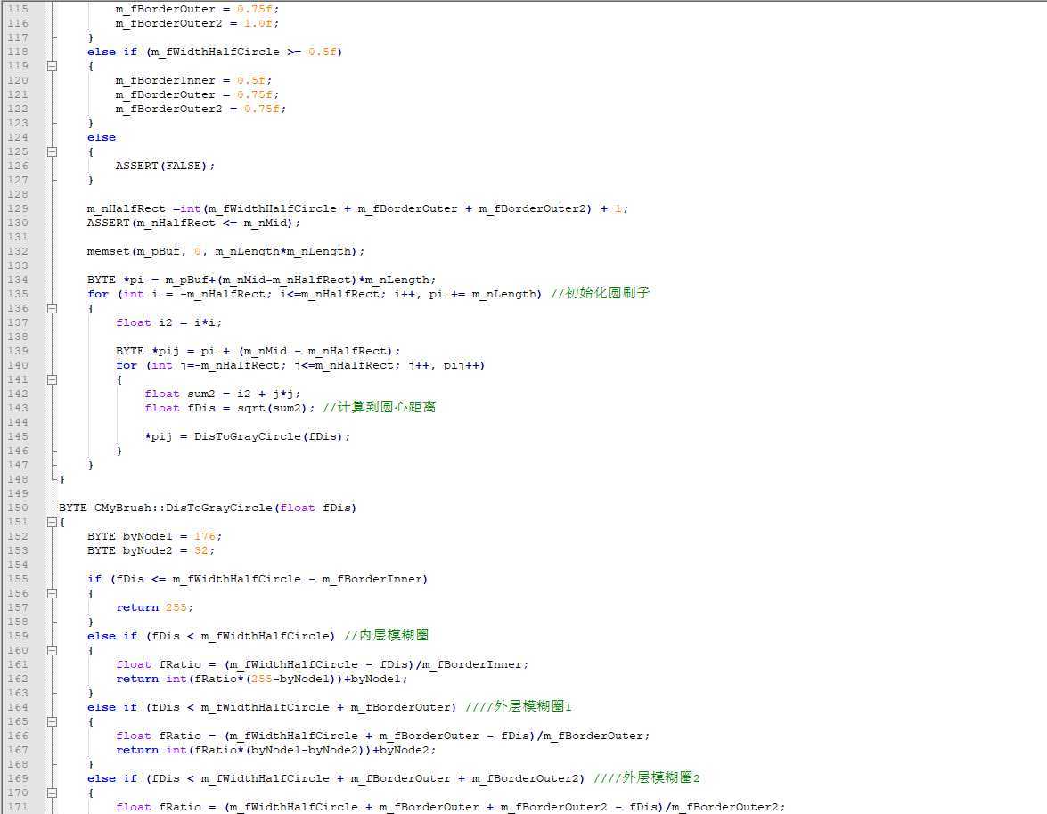The height and width of the screenshot is (814, 1047).
Task: Click on 'BYTE *pi = m_pBuf+...' line
Action: click(261, 281)
